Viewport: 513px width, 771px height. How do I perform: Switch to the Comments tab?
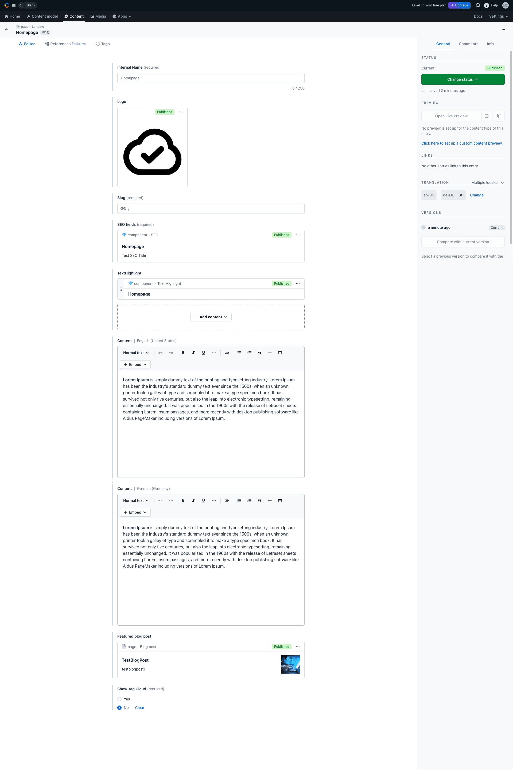(468, 44)
